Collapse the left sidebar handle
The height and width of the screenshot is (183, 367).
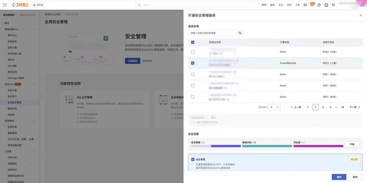pos(41,96)
